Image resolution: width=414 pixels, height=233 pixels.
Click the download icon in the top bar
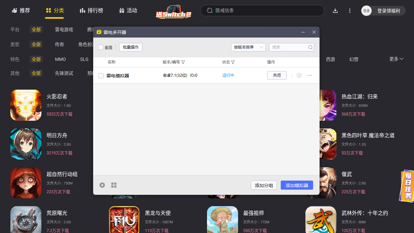coord(335,10)
